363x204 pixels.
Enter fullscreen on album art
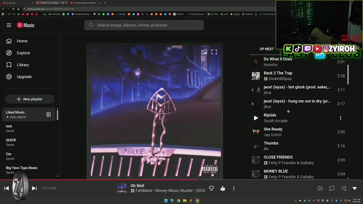(214, 52)
